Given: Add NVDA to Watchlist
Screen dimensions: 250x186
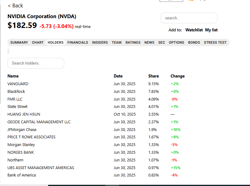Looking at the screenshot, I should point(194,30).
